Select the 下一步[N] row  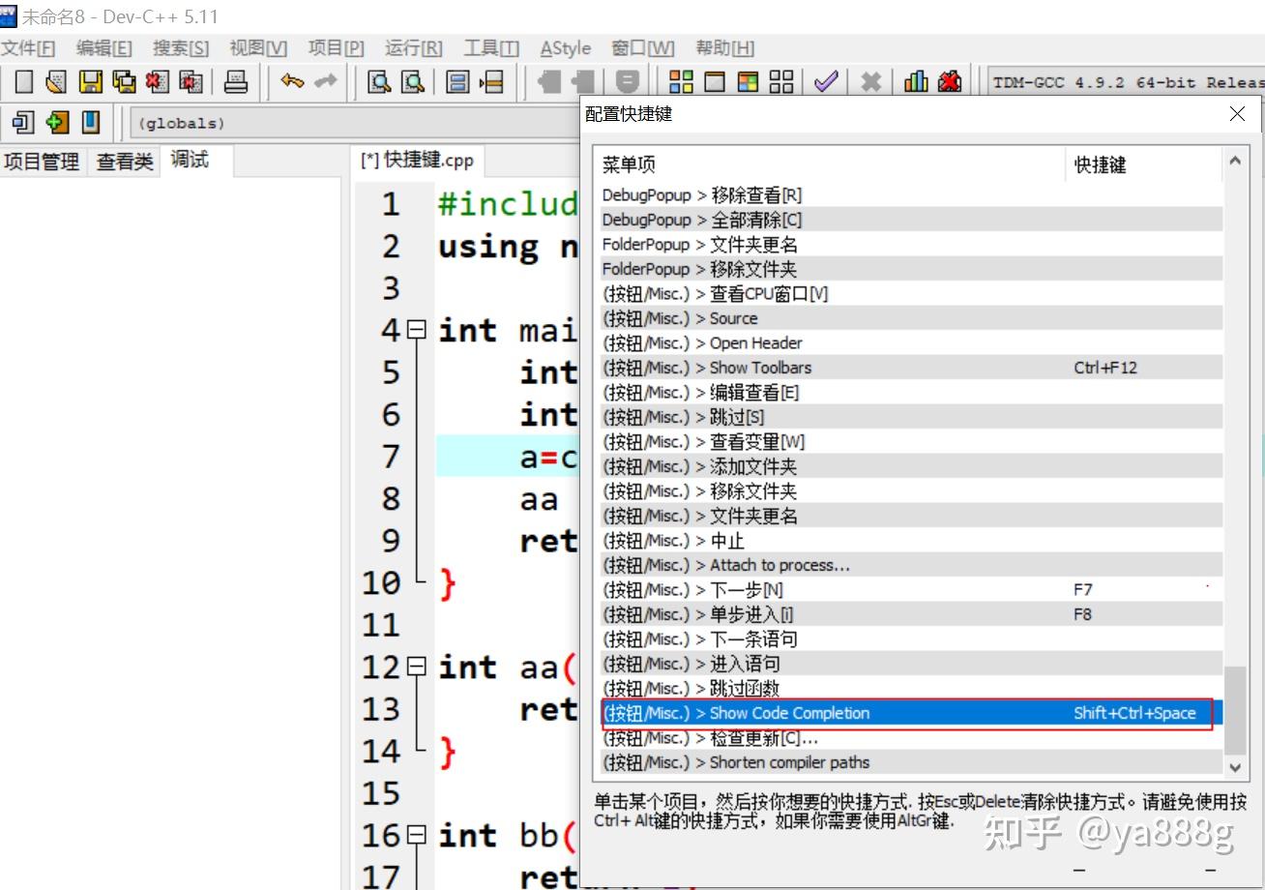(911, 590)
